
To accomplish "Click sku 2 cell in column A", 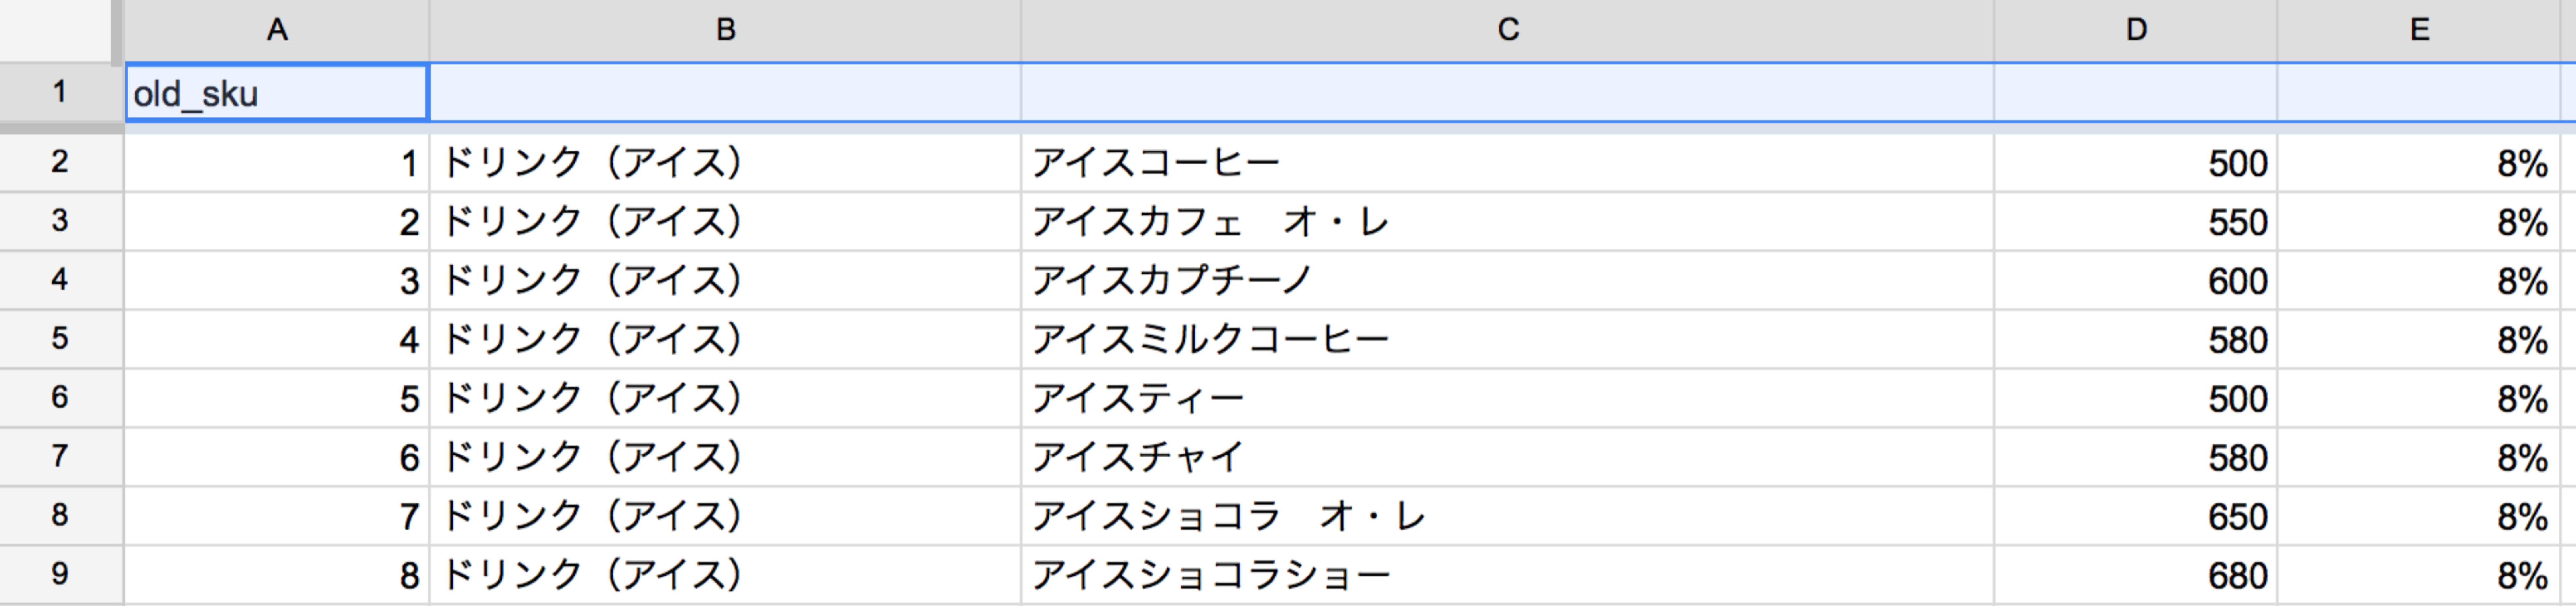I will click(277, 221).
